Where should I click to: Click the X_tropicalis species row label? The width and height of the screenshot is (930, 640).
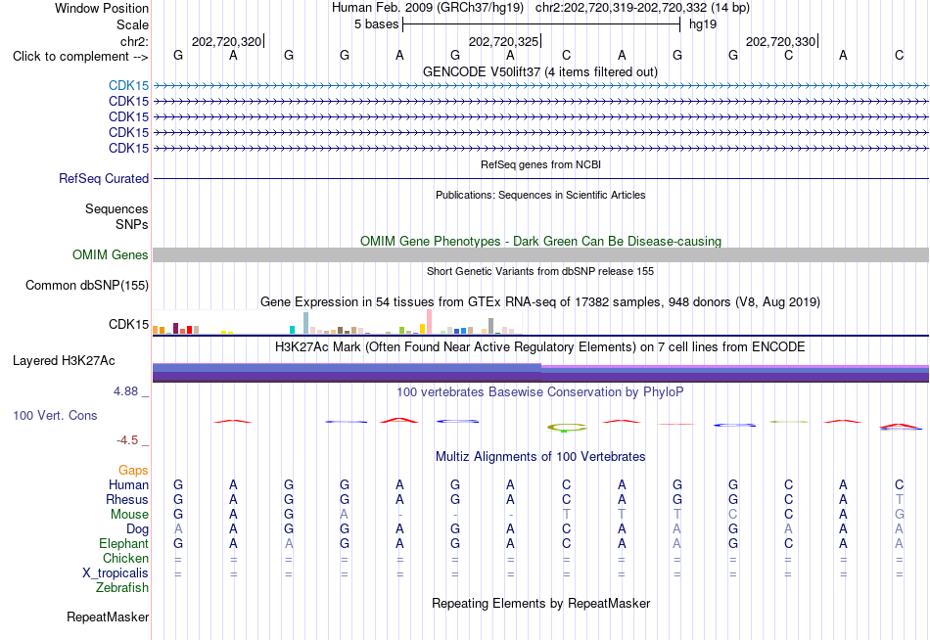click(x=116, y=573)
